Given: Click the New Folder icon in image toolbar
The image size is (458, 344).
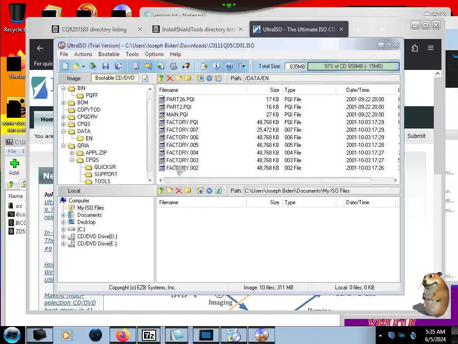Looking at the screenshot, I should 179,78.
